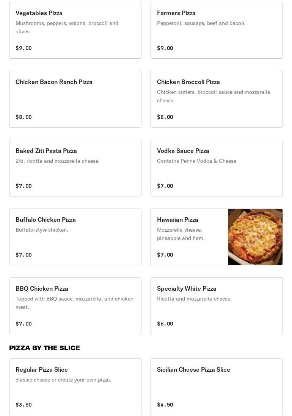Screen dimensions: 292x416
Task: Open the Specialty White Pizza card
Action: pos(217,306)
